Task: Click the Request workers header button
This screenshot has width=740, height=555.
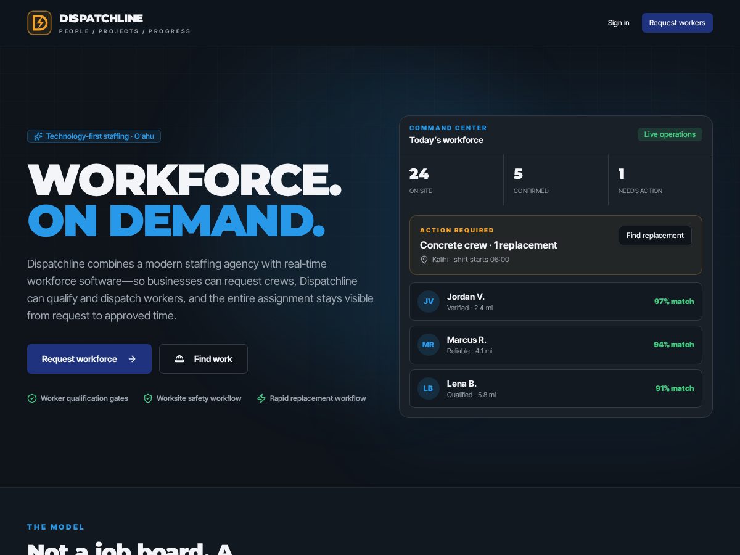Action: point(677,23)
